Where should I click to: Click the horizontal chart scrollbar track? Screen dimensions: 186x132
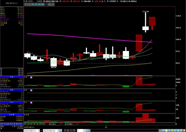click(x=125, y=130)
